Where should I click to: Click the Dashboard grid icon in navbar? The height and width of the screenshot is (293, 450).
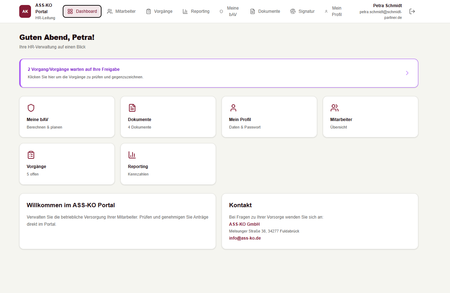[x=70, y=11]
